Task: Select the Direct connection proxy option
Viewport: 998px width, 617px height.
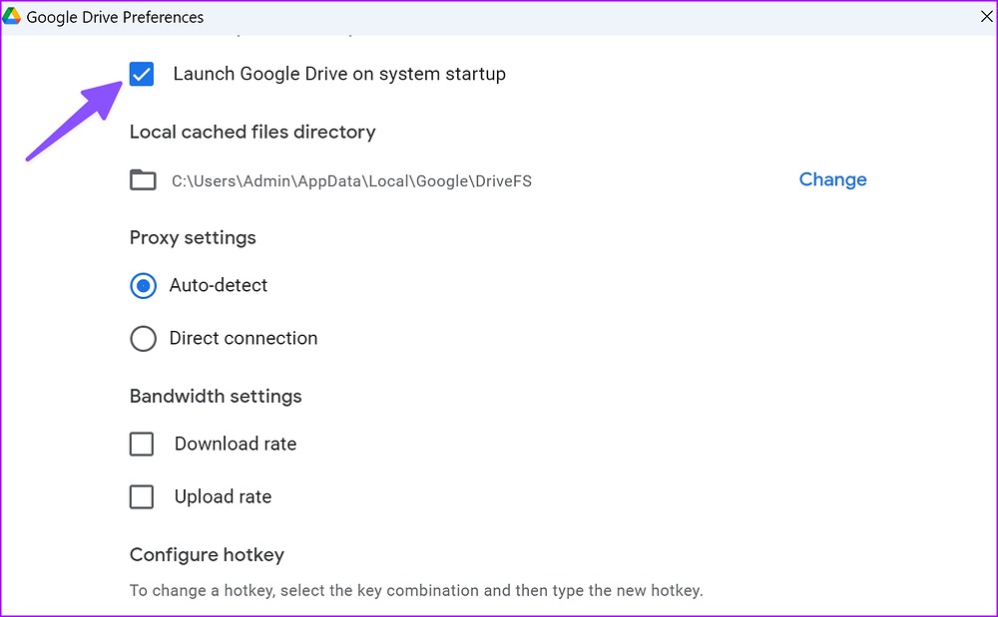Action: tap(143, 338)
